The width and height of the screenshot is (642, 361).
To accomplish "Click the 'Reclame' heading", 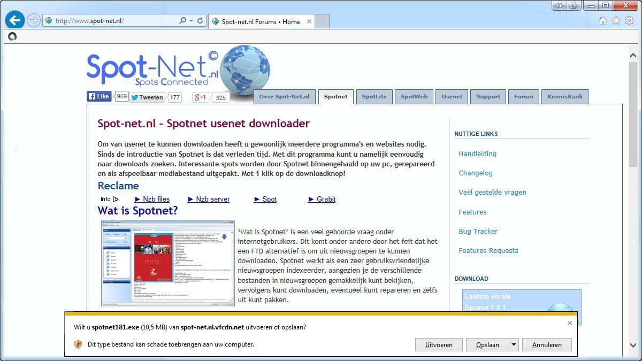I will [x=118, y=186].
